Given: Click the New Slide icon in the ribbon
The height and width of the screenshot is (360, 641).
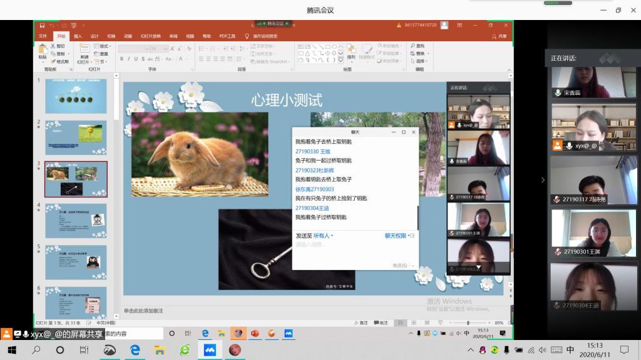Looking at the screenshot, I should [x=85, y=49].
